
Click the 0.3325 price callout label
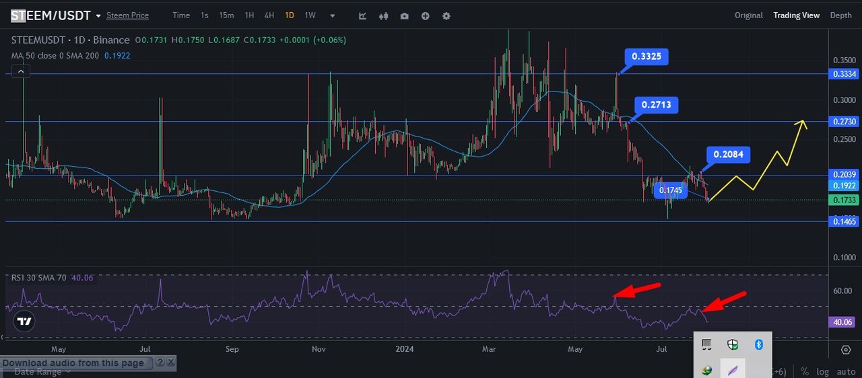(646, 56)
